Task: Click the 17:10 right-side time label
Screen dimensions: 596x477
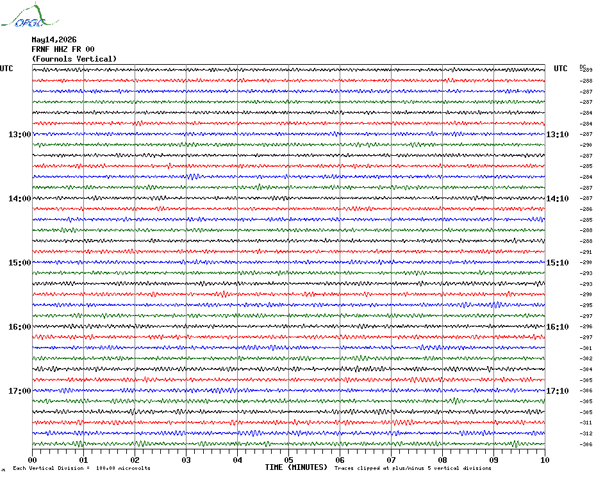Action: coord(558,391)
